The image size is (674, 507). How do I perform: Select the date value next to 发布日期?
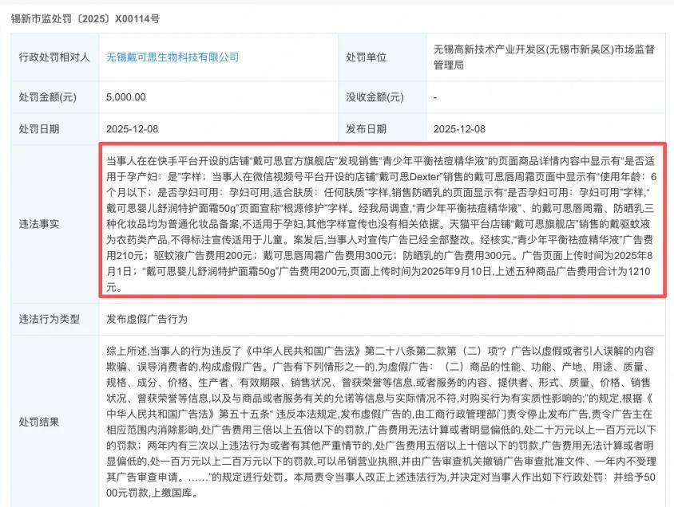pos(459,128)
